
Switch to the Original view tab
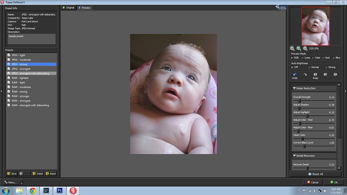coord(68,8)
